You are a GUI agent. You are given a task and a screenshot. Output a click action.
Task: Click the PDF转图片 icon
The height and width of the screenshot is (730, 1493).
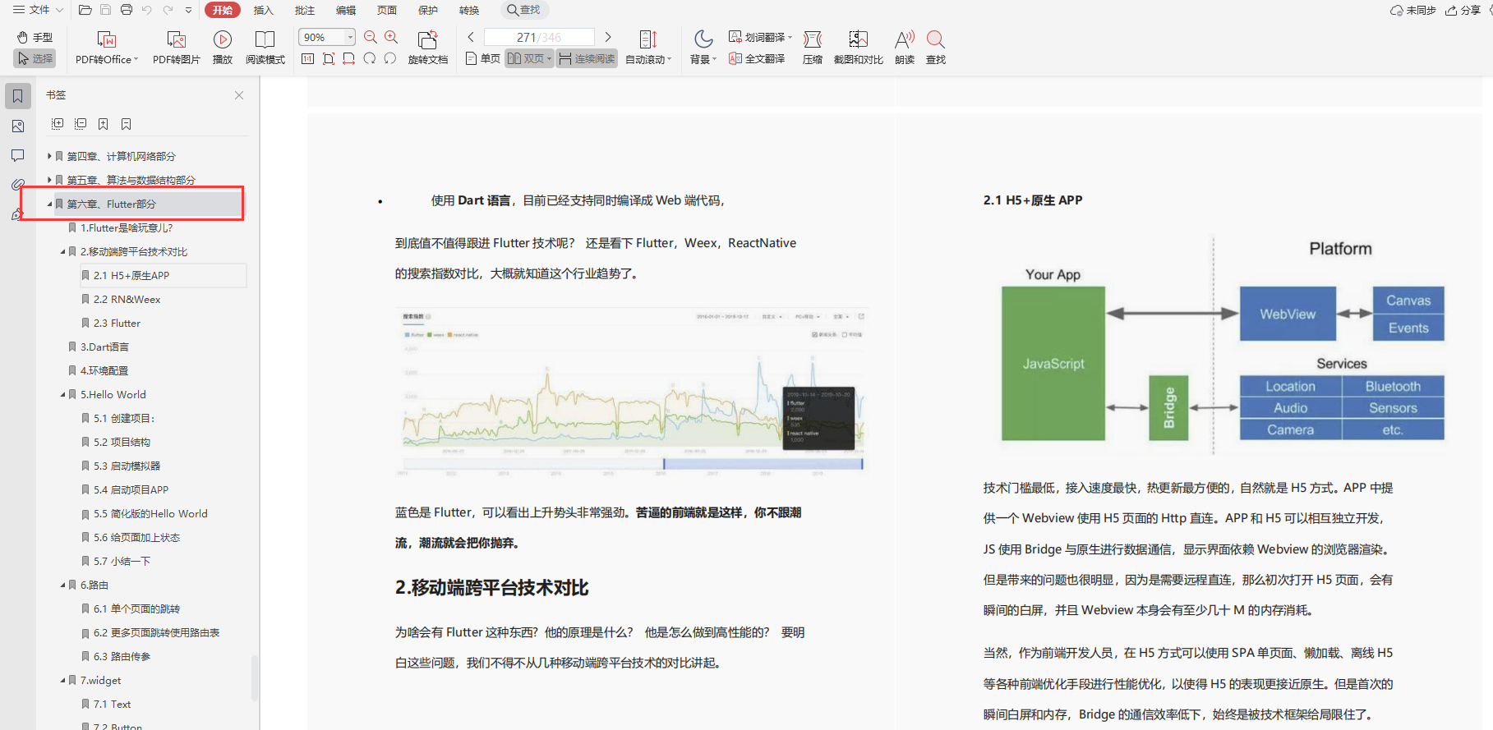point(176,39)
